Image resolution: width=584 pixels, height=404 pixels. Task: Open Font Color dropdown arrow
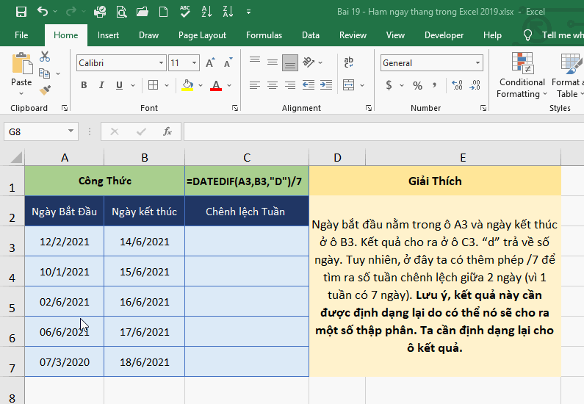click(229, 85)
